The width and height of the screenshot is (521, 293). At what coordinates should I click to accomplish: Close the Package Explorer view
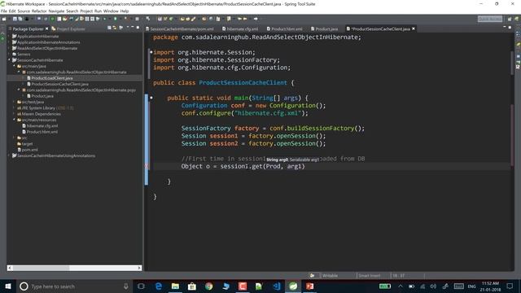click(x=47, y=29)
